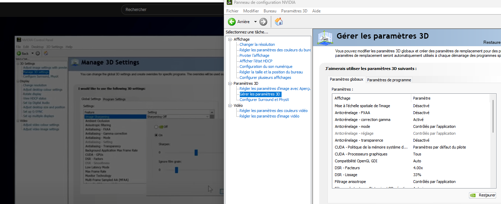The width and height of the screenshot is (501, 204).
Task: Open Changer la résolution task
Action: point(257,44)
